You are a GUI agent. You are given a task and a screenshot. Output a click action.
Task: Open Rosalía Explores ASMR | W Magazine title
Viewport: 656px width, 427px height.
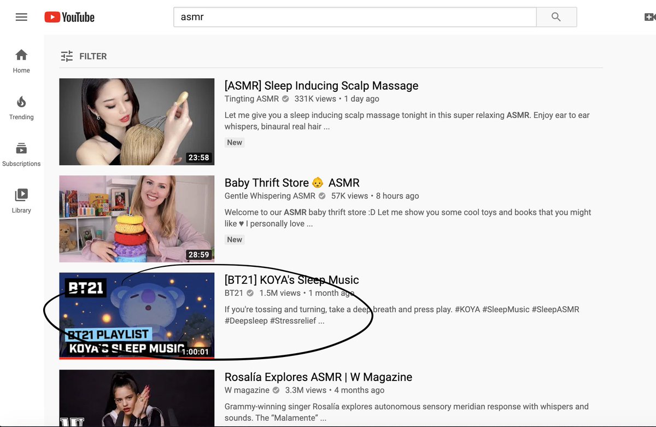pyautogui.click(x=318, y=377)
